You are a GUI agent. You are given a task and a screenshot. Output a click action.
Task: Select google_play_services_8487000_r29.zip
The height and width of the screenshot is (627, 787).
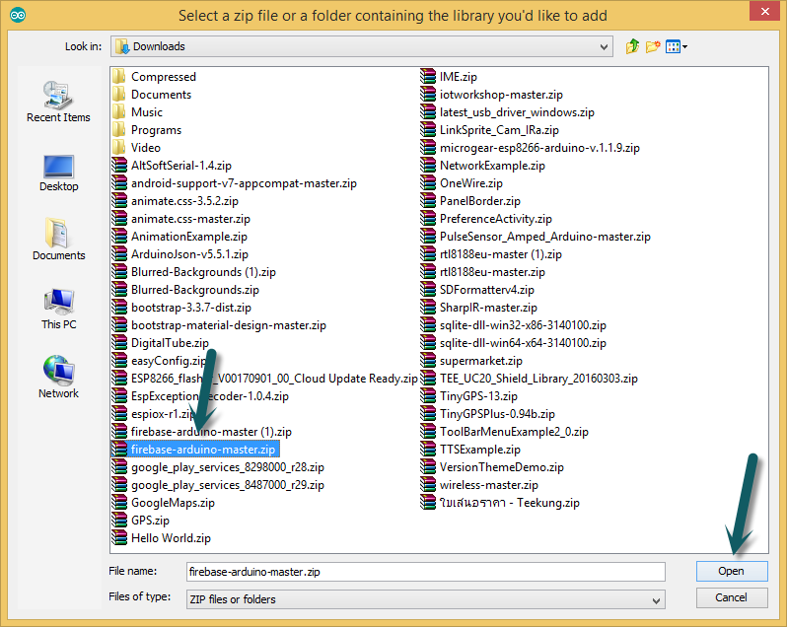coord(218,485)
